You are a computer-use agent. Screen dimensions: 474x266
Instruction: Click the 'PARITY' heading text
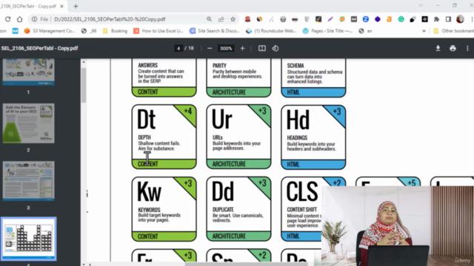pyautogui.click(x=219, y=66)
